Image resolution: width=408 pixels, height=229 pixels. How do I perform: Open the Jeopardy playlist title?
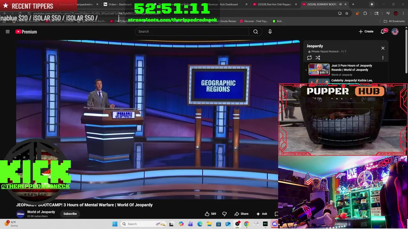coord(315,46)
